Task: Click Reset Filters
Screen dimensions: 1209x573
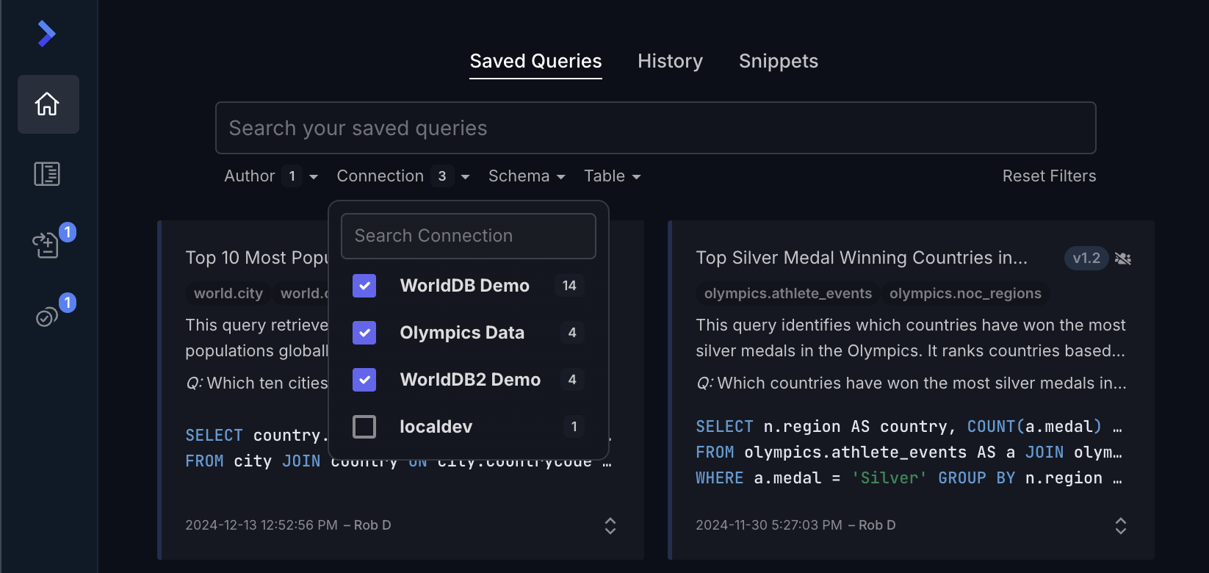Action: [x=1049, y=176]
